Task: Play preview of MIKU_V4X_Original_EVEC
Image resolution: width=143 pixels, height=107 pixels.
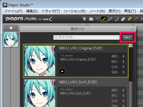Action: coord(62,71)
